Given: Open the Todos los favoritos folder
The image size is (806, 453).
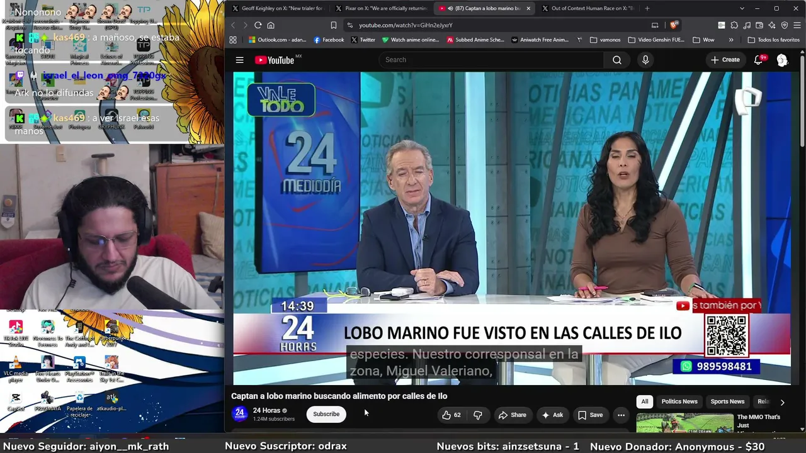Looking at the screenshot, I should 773,40.
